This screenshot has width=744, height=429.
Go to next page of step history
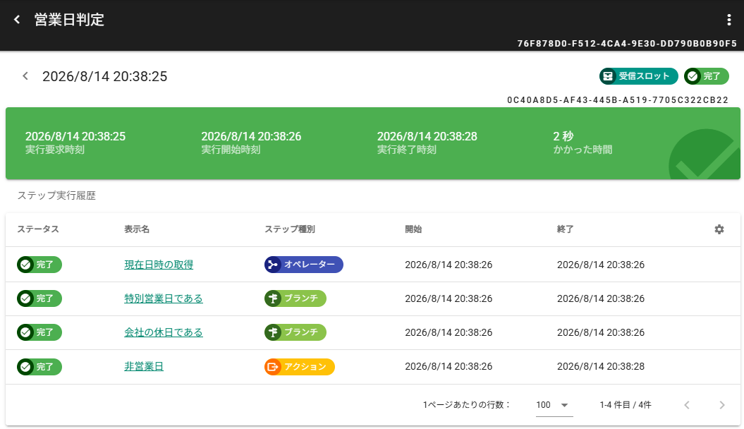coord(721,405)
